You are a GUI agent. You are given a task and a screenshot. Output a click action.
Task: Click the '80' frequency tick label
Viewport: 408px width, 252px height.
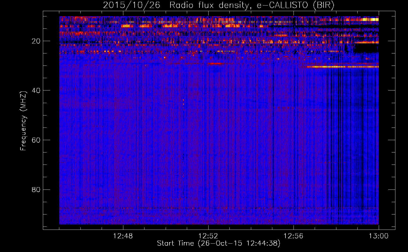coord(36,190)
